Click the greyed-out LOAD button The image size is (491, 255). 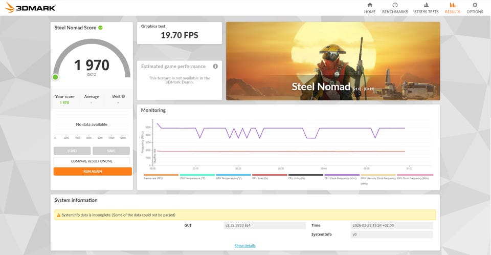point(72,151)
